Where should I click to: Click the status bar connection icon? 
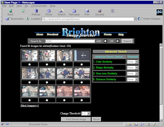(x=7, y=124)
